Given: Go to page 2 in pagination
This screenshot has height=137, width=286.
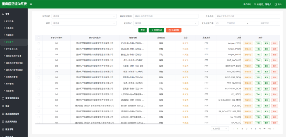Looking at the screenshot, I should tap(242, 129).
